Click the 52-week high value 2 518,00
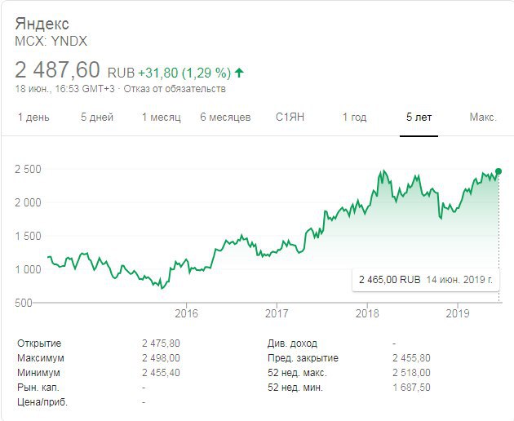The width and height of the screenshot is (514, 421). point(411,373)
